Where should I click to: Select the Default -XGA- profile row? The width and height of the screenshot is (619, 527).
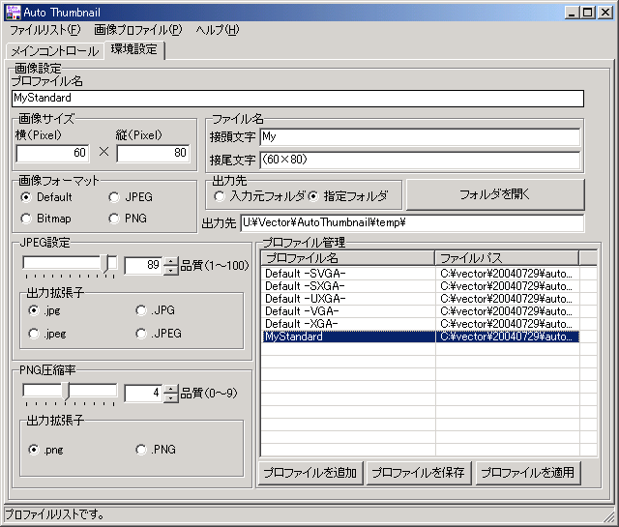[x=420, y=324]
